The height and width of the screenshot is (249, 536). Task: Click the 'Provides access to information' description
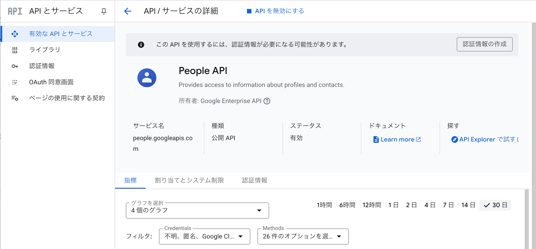point(262,85)
